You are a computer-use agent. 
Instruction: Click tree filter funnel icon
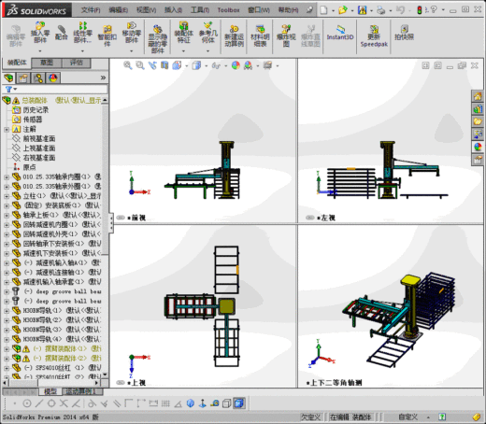9,90
